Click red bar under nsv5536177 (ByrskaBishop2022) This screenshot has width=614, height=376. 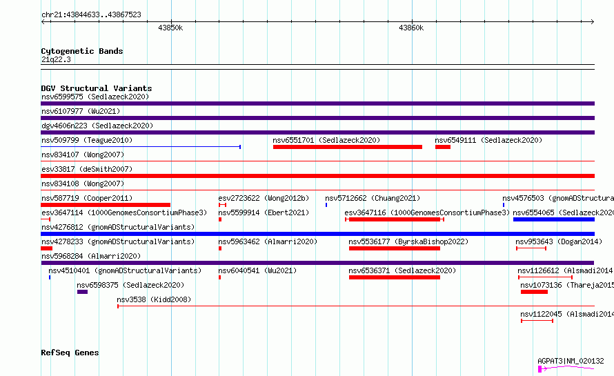395,248
